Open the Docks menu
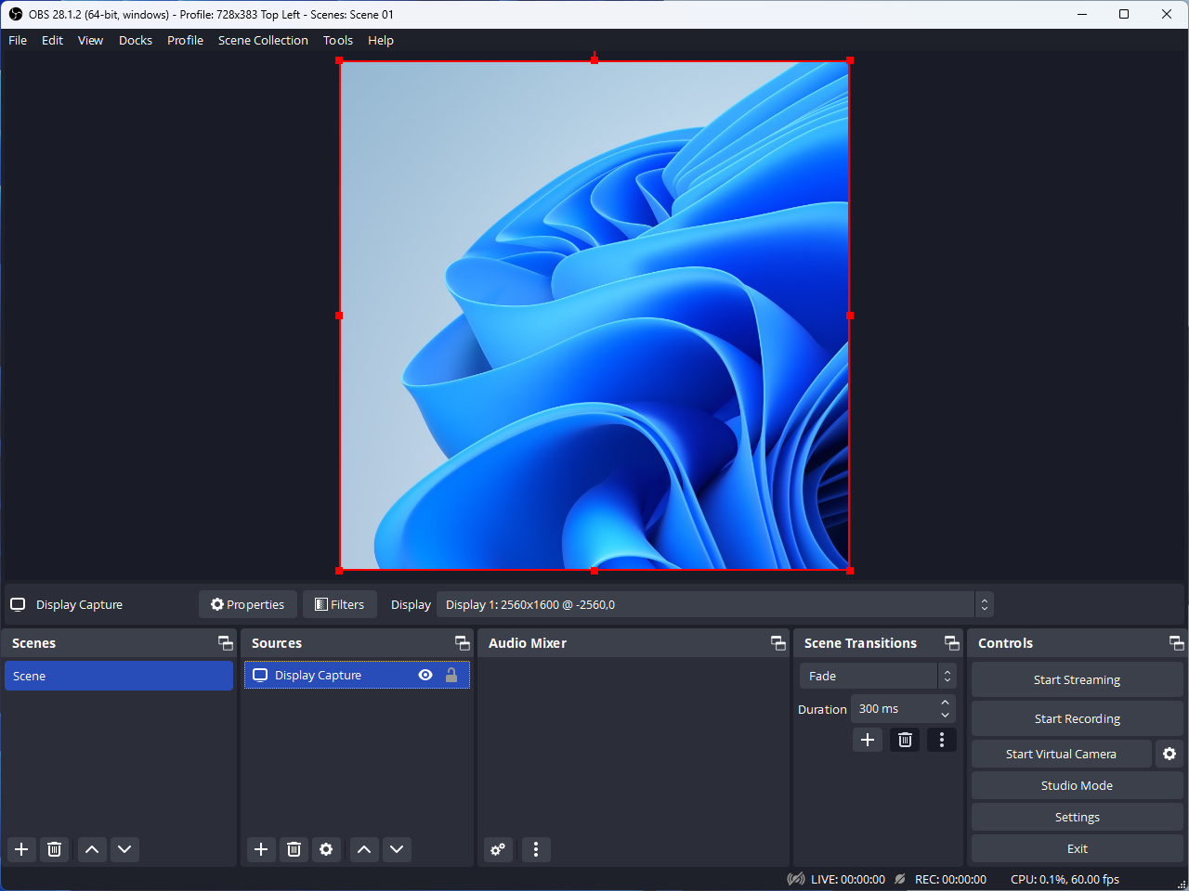This screenshot has height=891, width=1189. (x=136, y=40)
